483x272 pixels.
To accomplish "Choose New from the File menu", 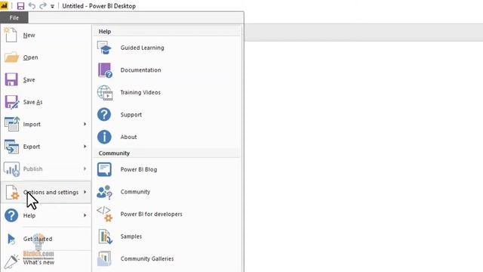I will point(46,35).
